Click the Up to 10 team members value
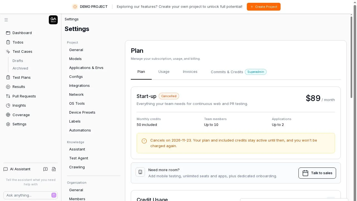Screen dimensions: 357x201 211,125
